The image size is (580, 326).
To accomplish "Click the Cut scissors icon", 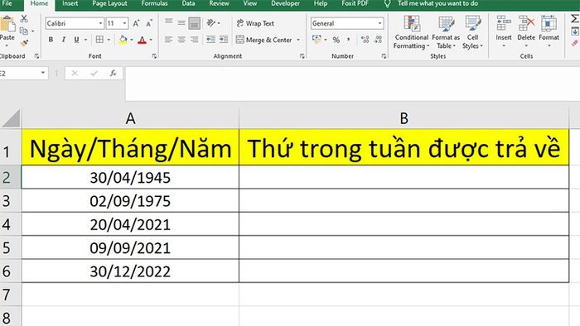I will tap(24, 18).
